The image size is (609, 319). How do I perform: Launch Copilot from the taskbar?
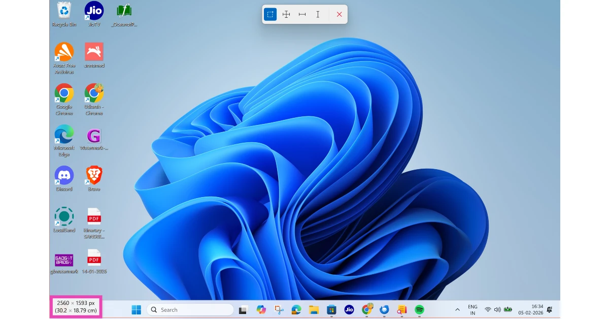tap(261, 310)
